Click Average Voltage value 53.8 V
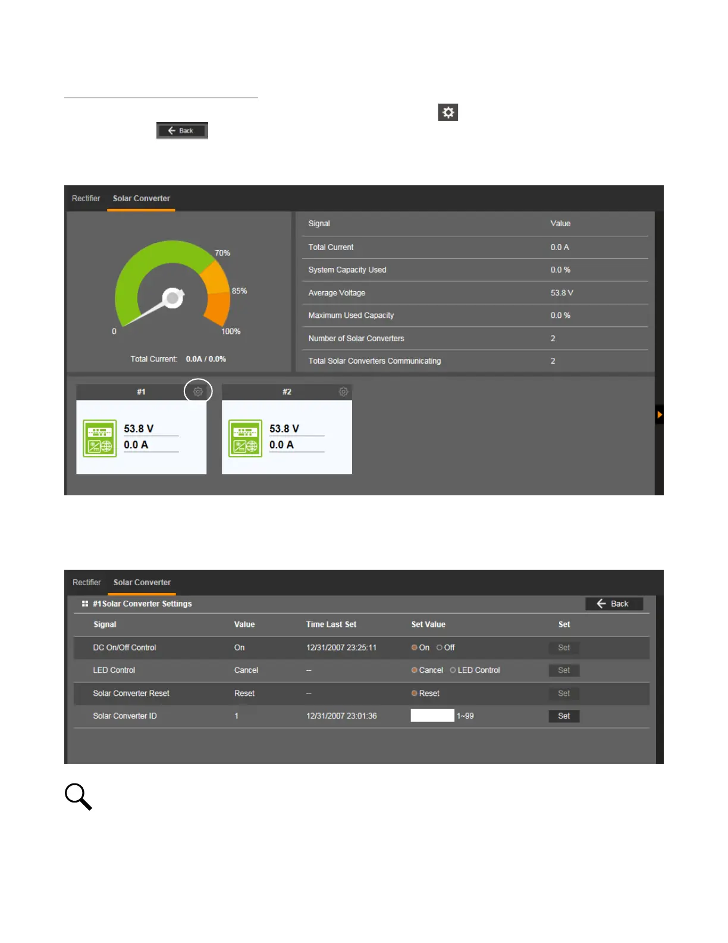Image resolution: width=728 pixels, height=943 pixels. point(561,293)
